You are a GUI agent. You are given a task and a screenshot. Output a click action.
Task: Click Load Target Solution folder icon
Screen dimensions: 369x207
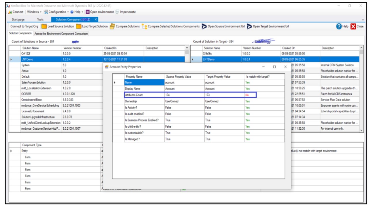79,26
